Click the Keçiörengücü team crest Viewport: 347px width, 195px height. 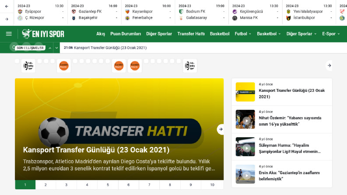pyautogui.click(x=235, y=11)
